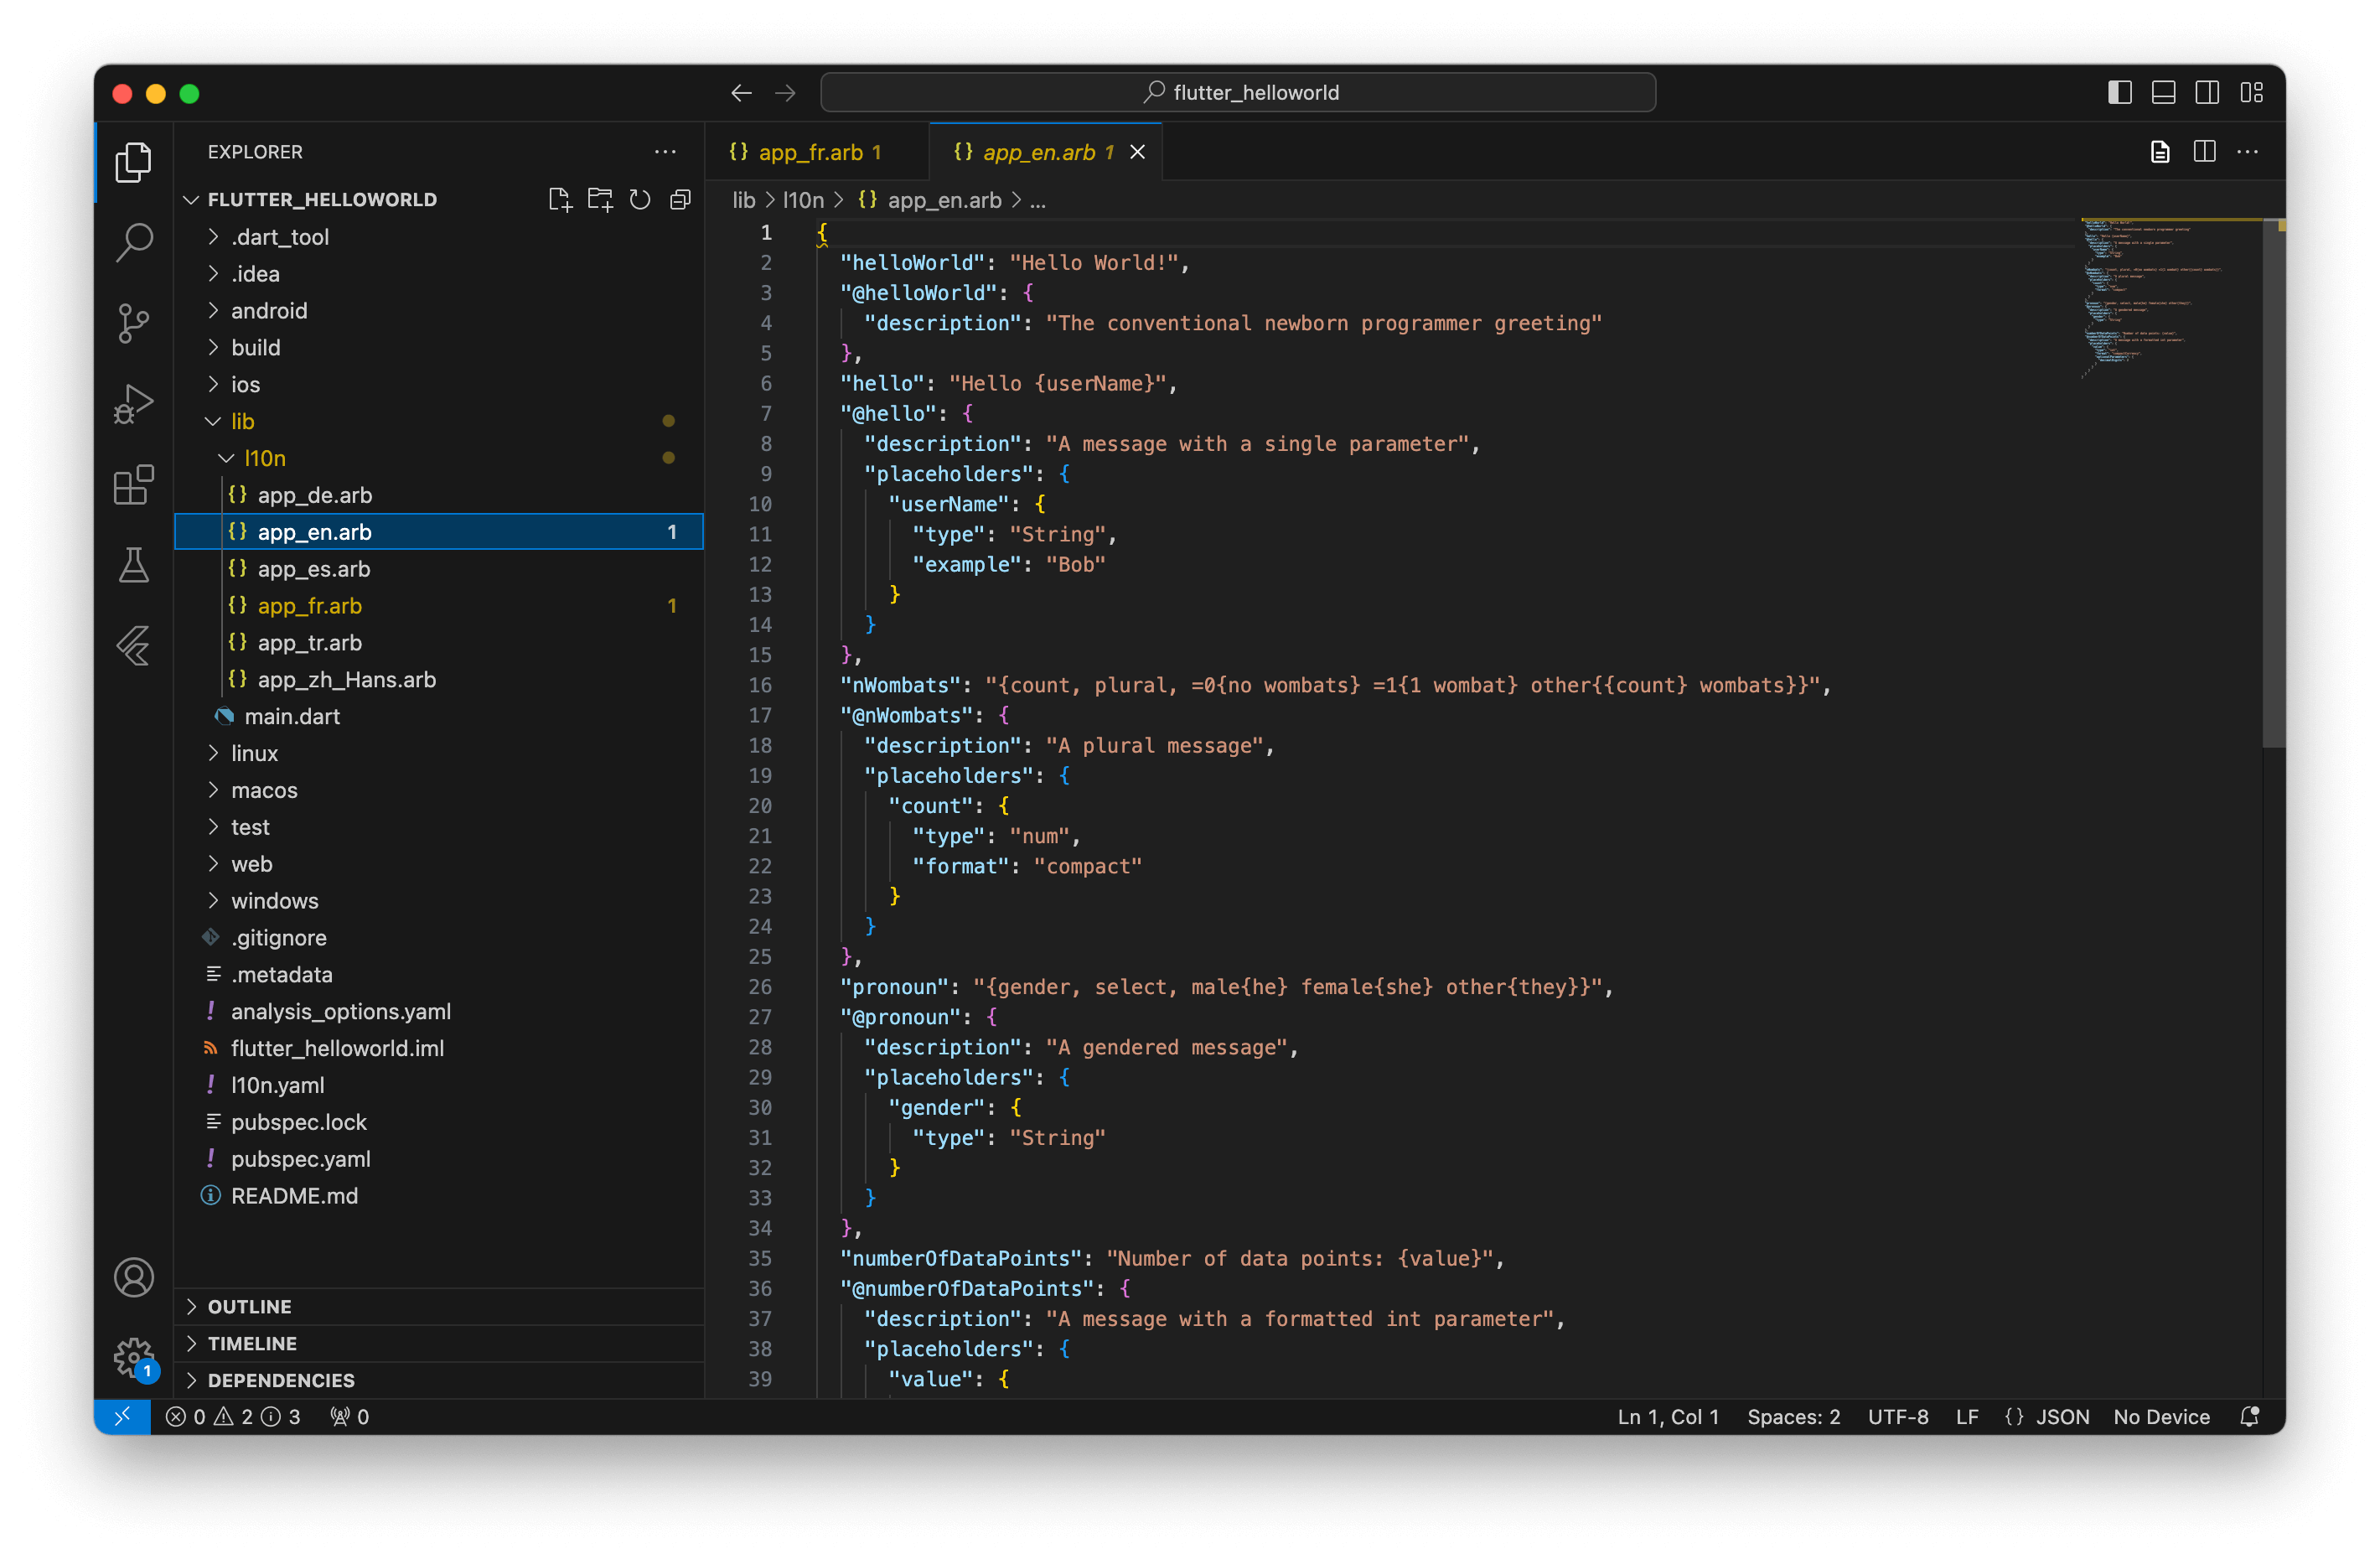Open preview icon in editor toolbar

(2160, 152)
